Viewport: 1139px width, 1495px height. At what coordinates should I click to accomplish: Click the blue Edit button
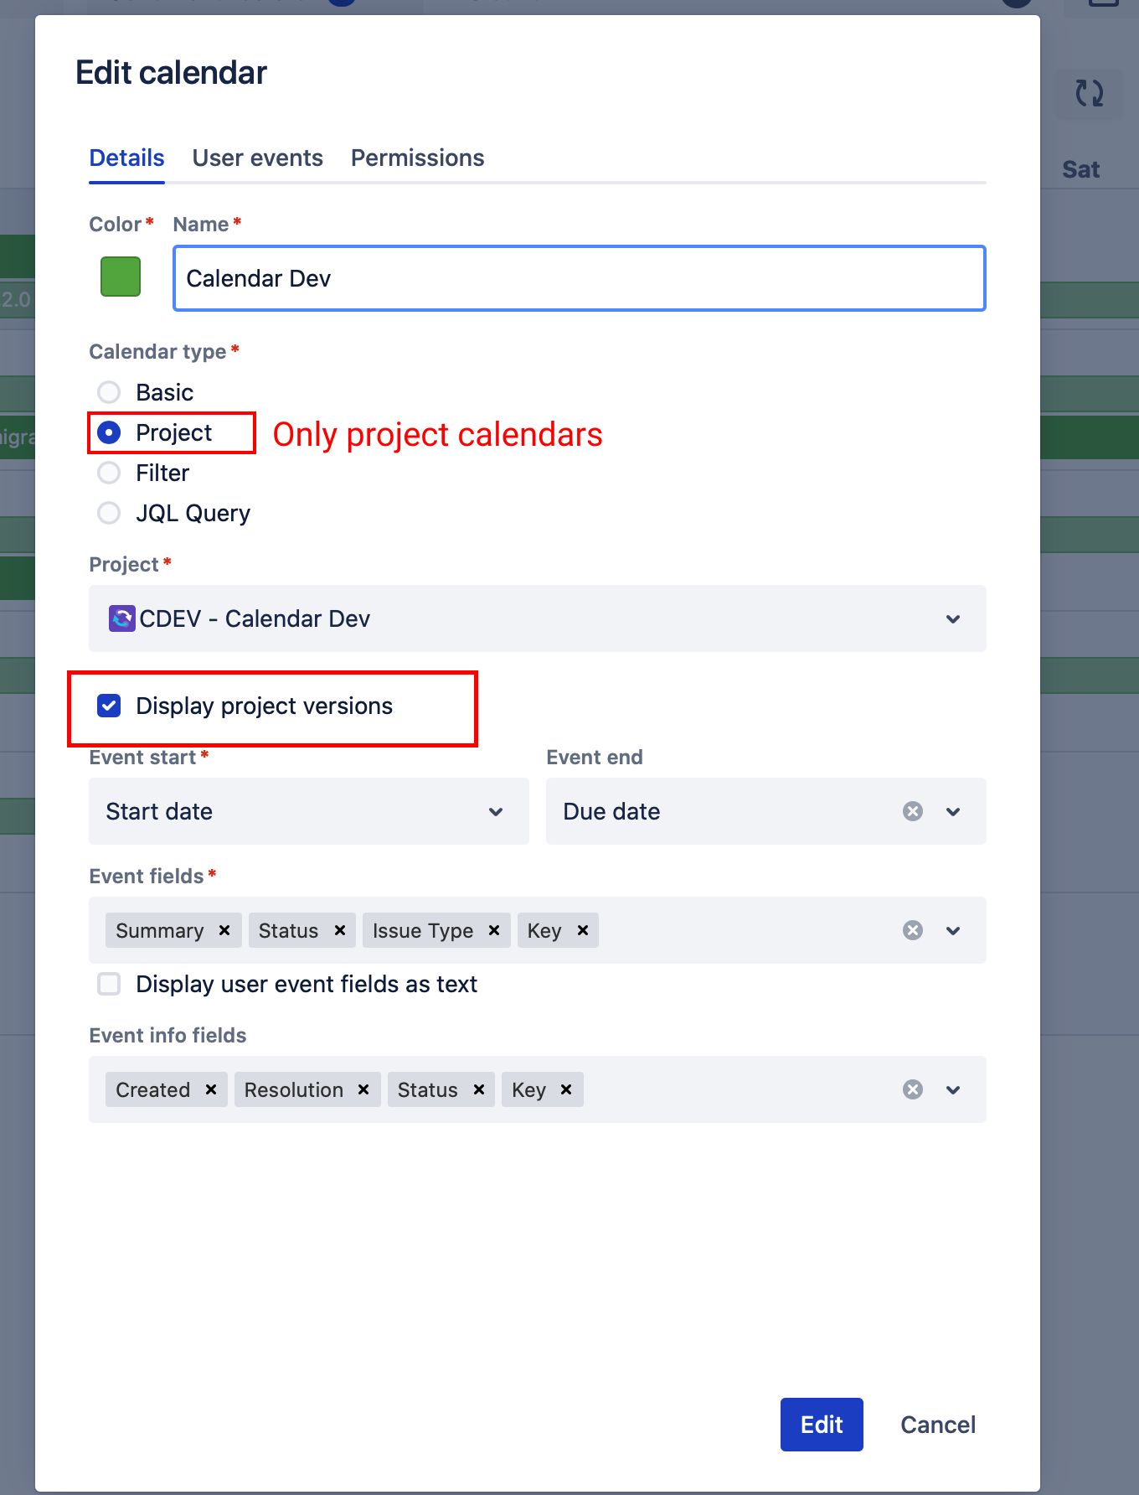821,1425
